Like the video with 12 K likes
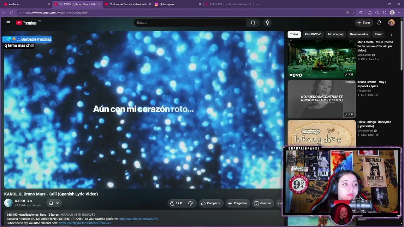Screen dimensions: 404x227 click(x=175, y=203)
